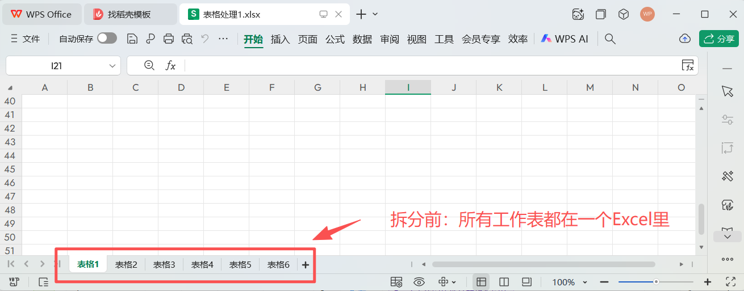Zoom out with the minus button

[x=604, y=282]
